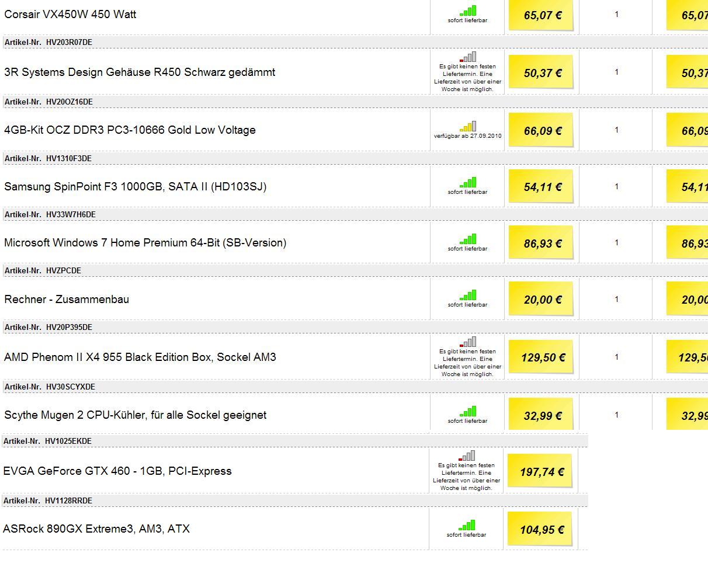Click article number HV1128RRDE
The height and width of the screenshot is (584, 708).
68,500
